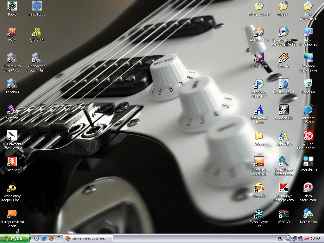The image size is (324, 243).
Task: Open Антивирус Касперского shortcut
Action: point(283,188)
